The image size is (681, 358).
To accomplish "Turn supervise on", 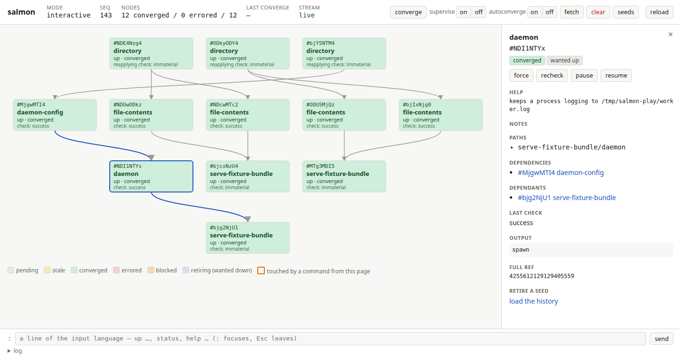I will tap(463, 12).
